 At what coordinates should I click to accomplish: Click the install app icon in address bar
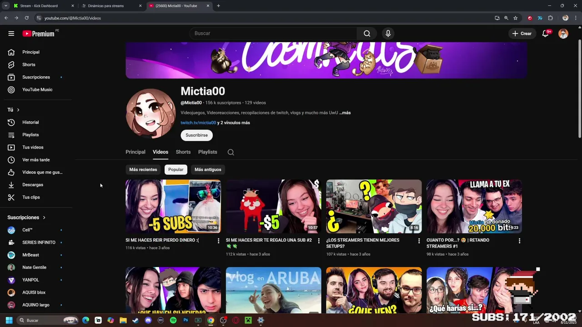497,18
